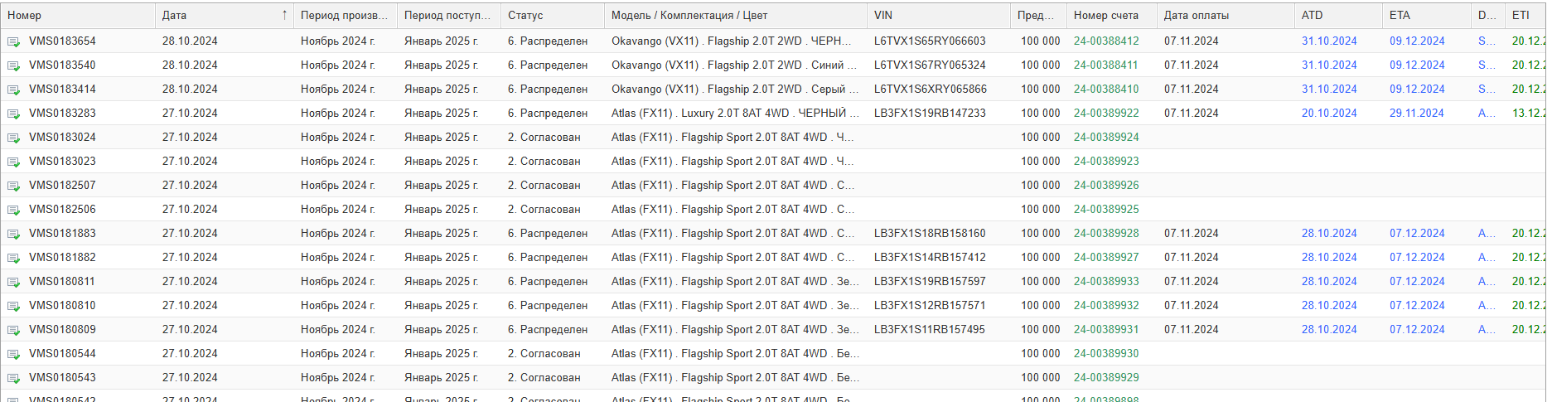1552x402 pixels.
Task: Click document icon beside VMS0183654
Action: (14, 41)
